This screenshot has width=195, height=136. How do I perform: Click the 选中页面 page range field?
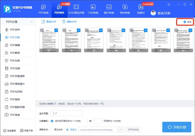tap(67, 113)
